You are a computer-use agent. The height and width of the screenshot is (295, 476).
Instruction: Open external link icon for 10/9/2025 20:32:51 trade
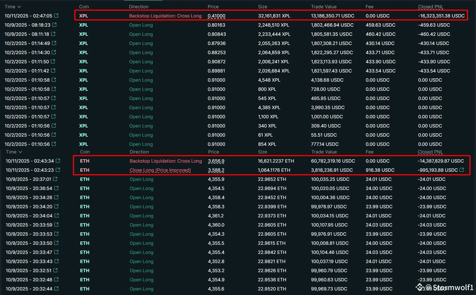[x=55, y=270]
